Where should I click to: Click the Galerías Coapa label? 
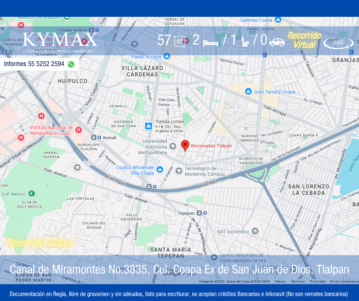click(x=256, y=20)
